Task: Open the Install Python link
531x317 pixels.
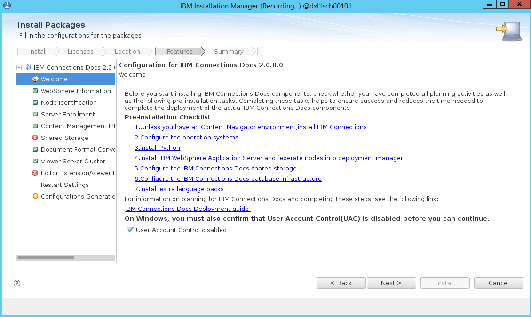Action: pos(158,148)
